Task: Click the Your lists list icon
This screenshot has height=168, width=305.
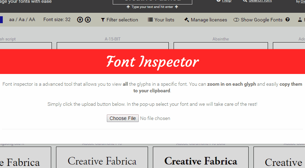Action: coord(150,20)
